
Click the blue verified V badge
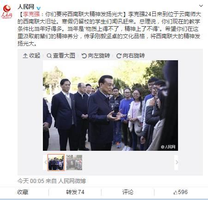tap(39, 8)
